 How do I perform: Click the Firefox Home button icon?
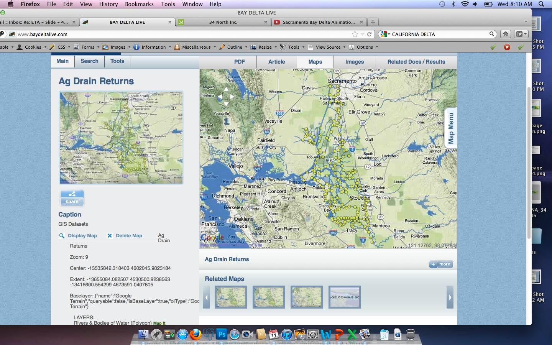[x=506, y=34]
